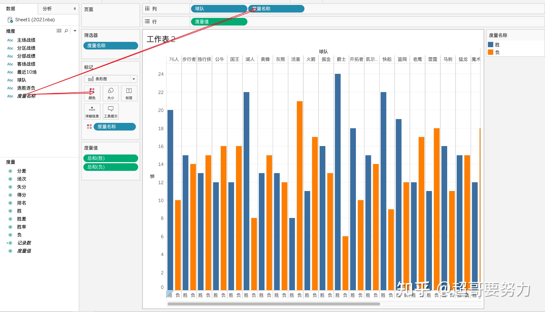Click the horizontal chart scrollbar
The image size is (545, 312).
(274, 304)
